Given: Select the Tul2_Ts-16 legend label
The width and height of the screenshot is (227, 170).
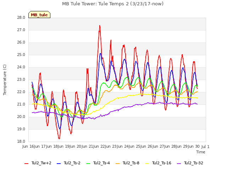Looking at the screenshot, I should tap(162, 163).
